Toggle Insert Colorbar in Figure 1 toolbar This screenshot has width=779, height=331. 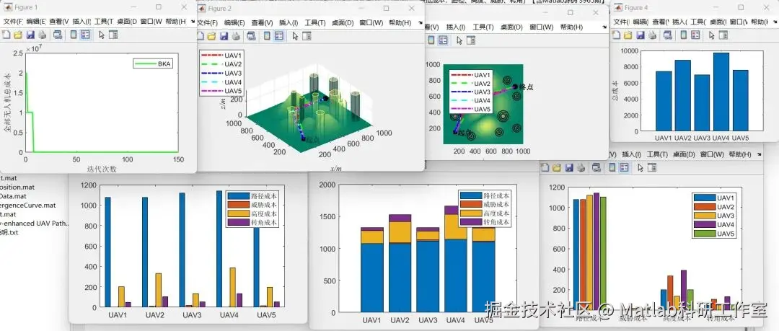(74, 35)
